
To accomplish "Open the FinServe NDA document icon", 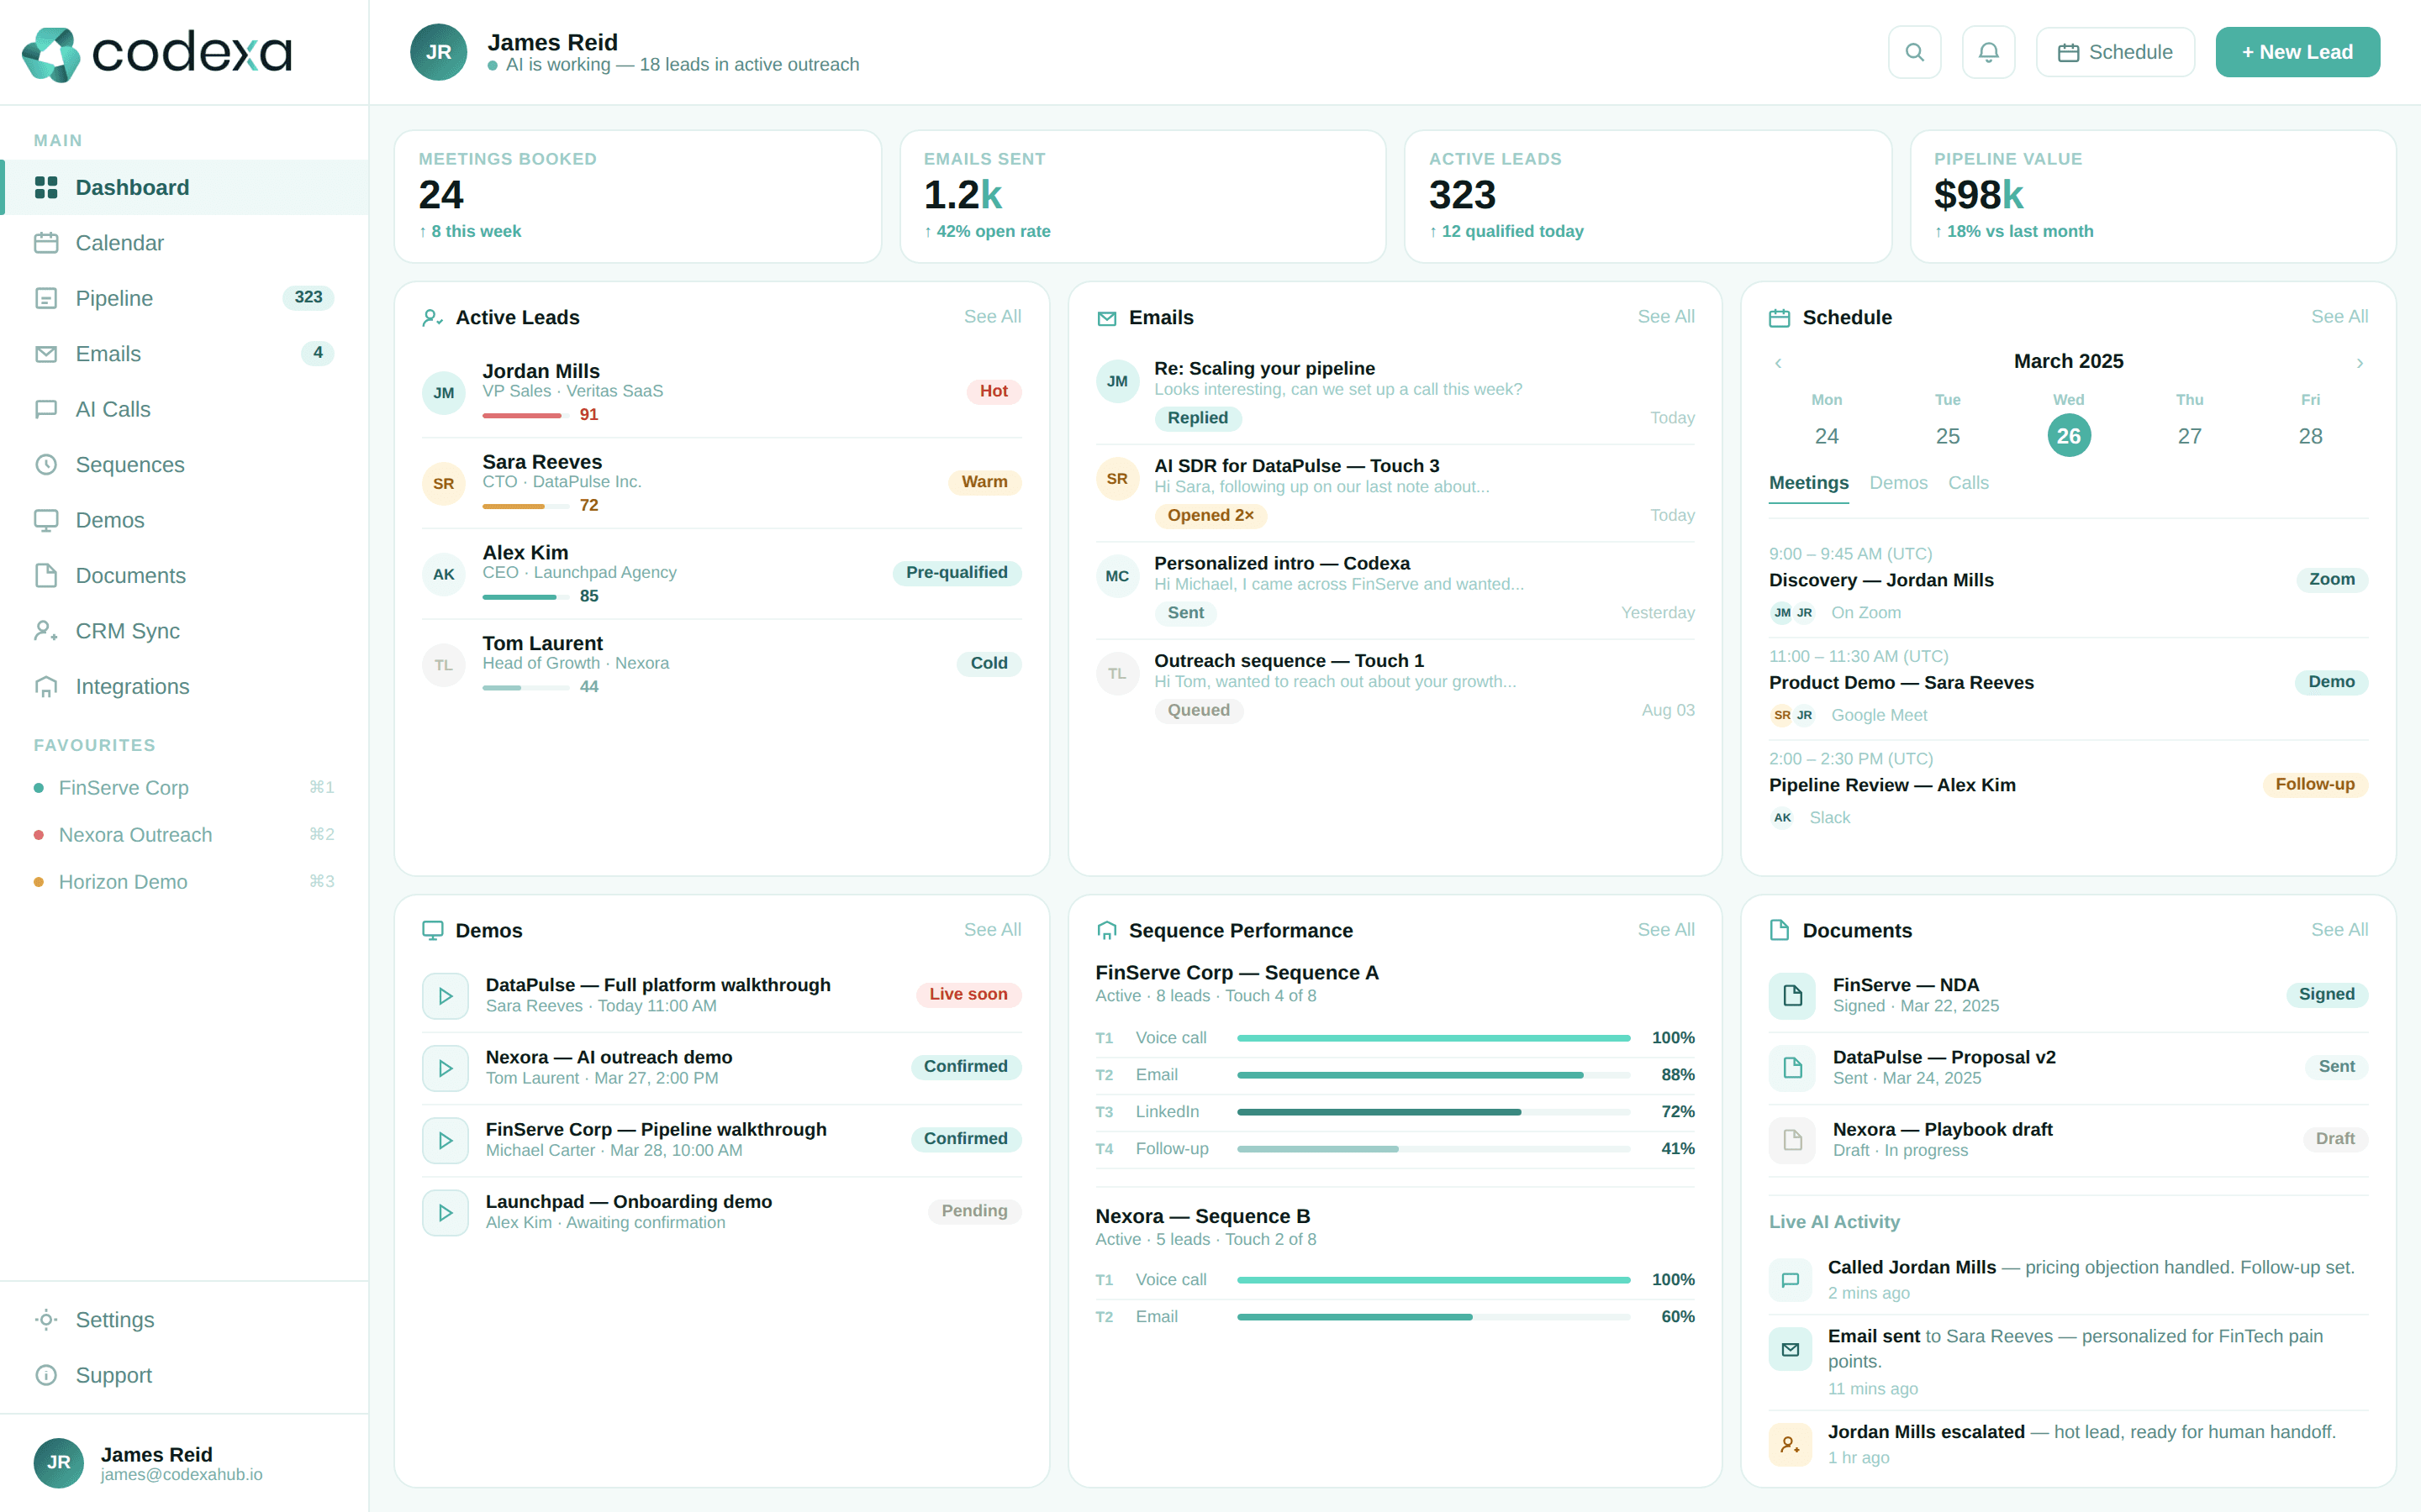I will [1791, 996].
